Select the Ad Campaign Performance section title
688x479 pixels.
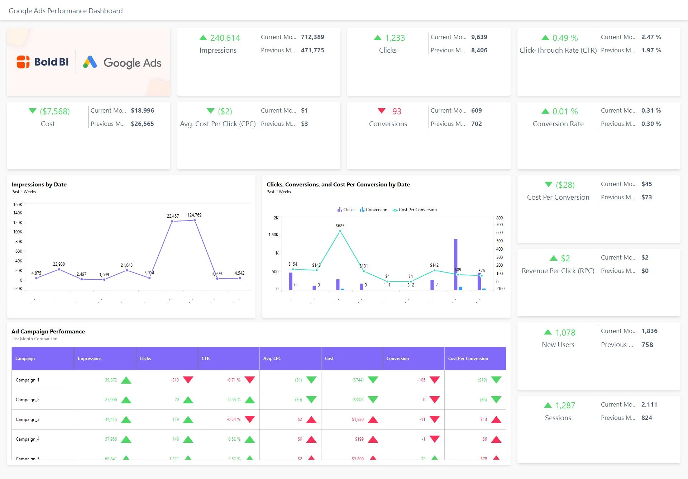coord(48,331)
